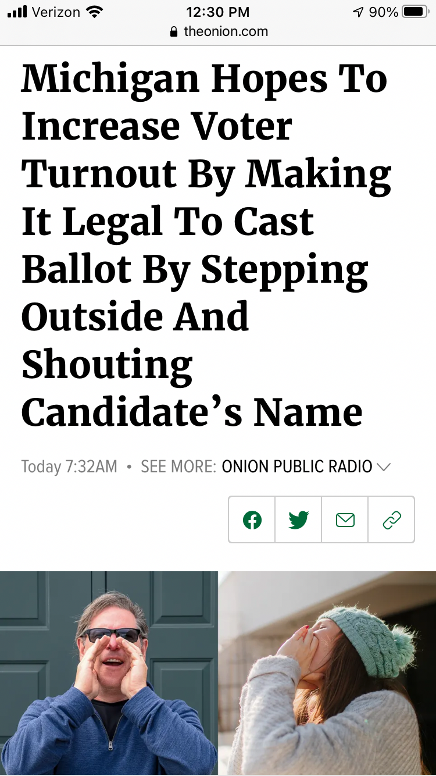Tap the SEE MORE label
The height and width of the screenshot is (776, 436).
(x=178, y=467)
